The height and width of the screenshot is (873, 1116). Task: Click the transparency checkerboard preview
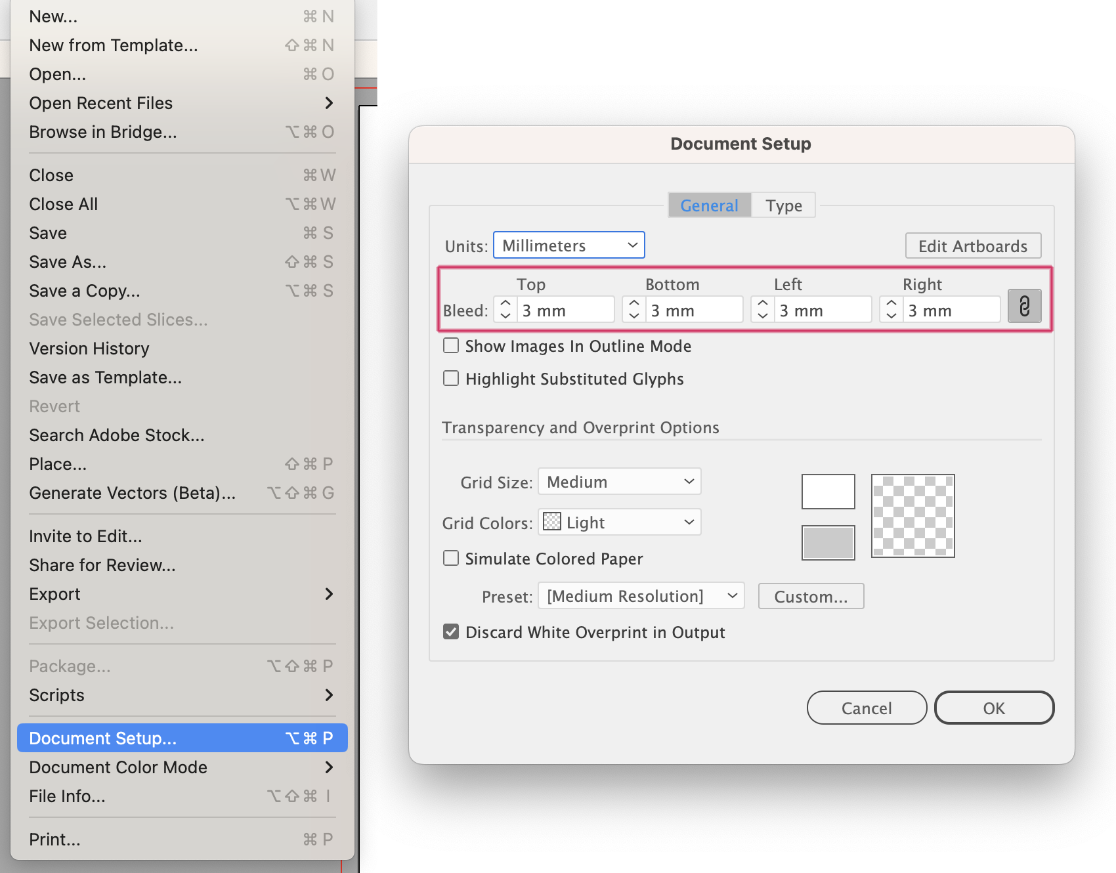tap(912, 515)
